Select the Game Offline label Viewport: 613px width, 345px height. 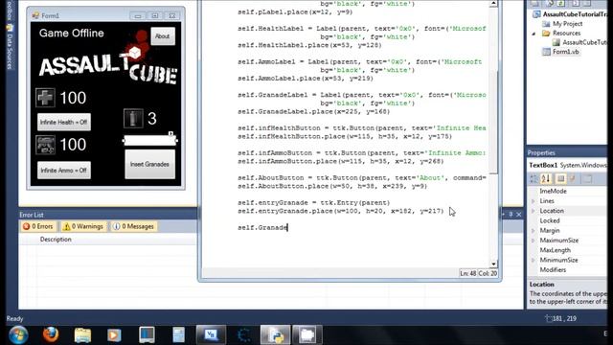pyautogui.click(x=72, y=34)
